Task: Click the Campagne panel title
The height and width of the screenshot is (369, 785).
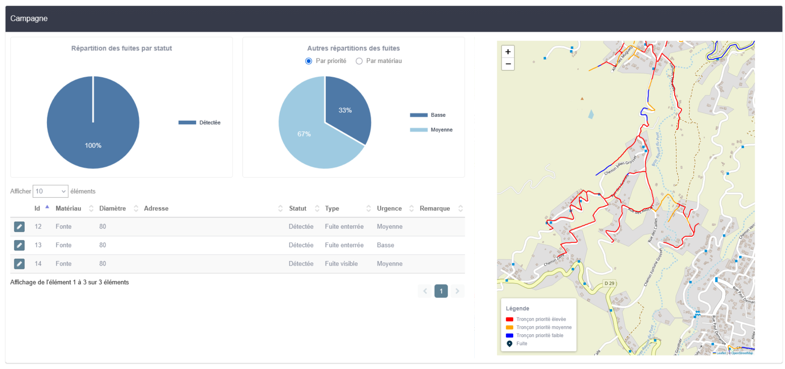Action: (29, 18)
